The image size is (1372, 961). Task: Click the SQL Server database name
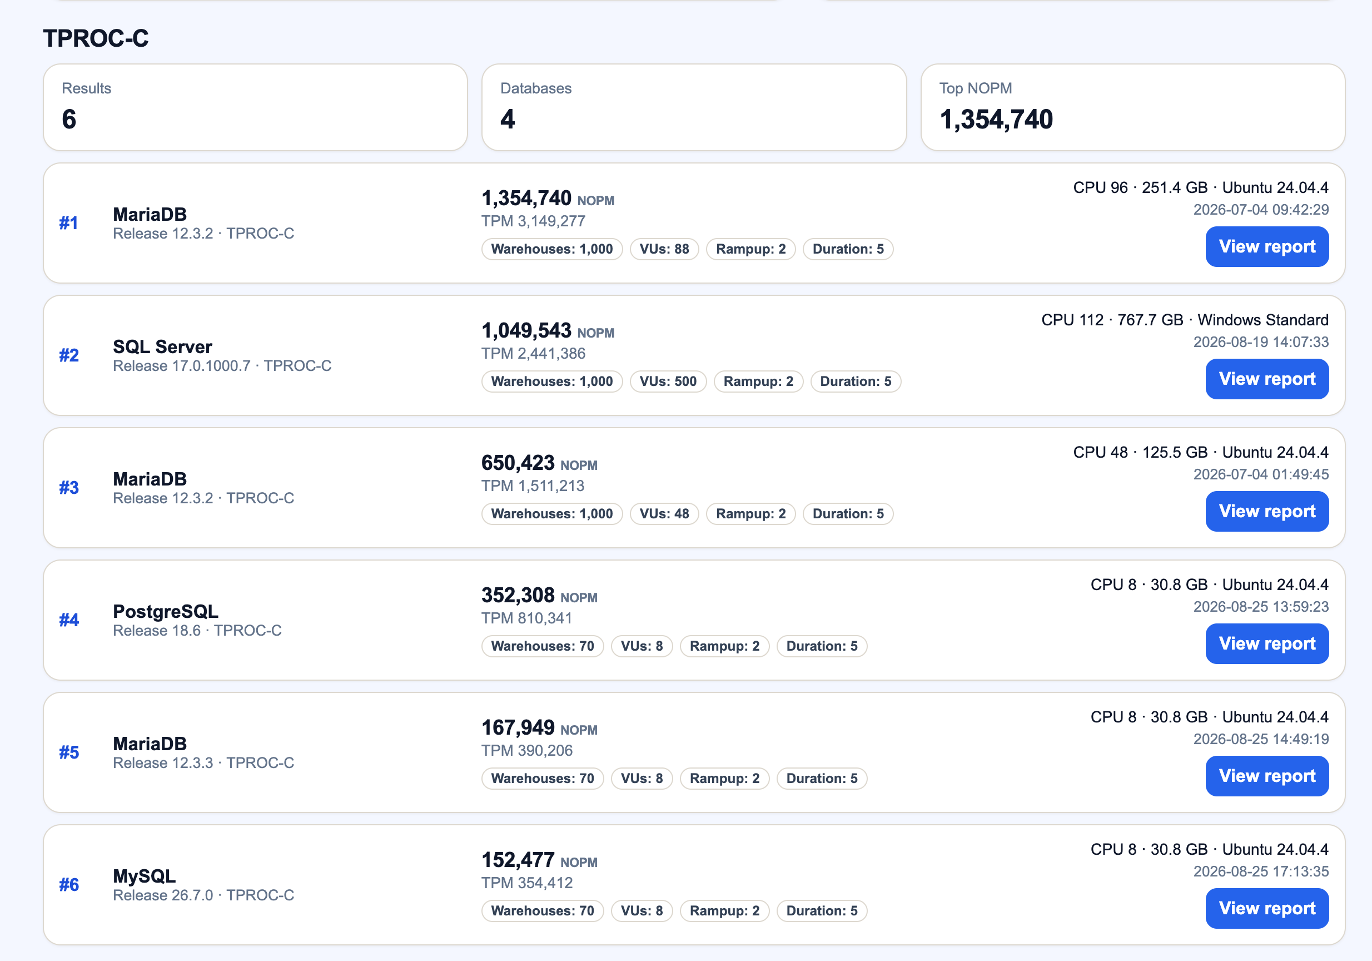point(162,346)
